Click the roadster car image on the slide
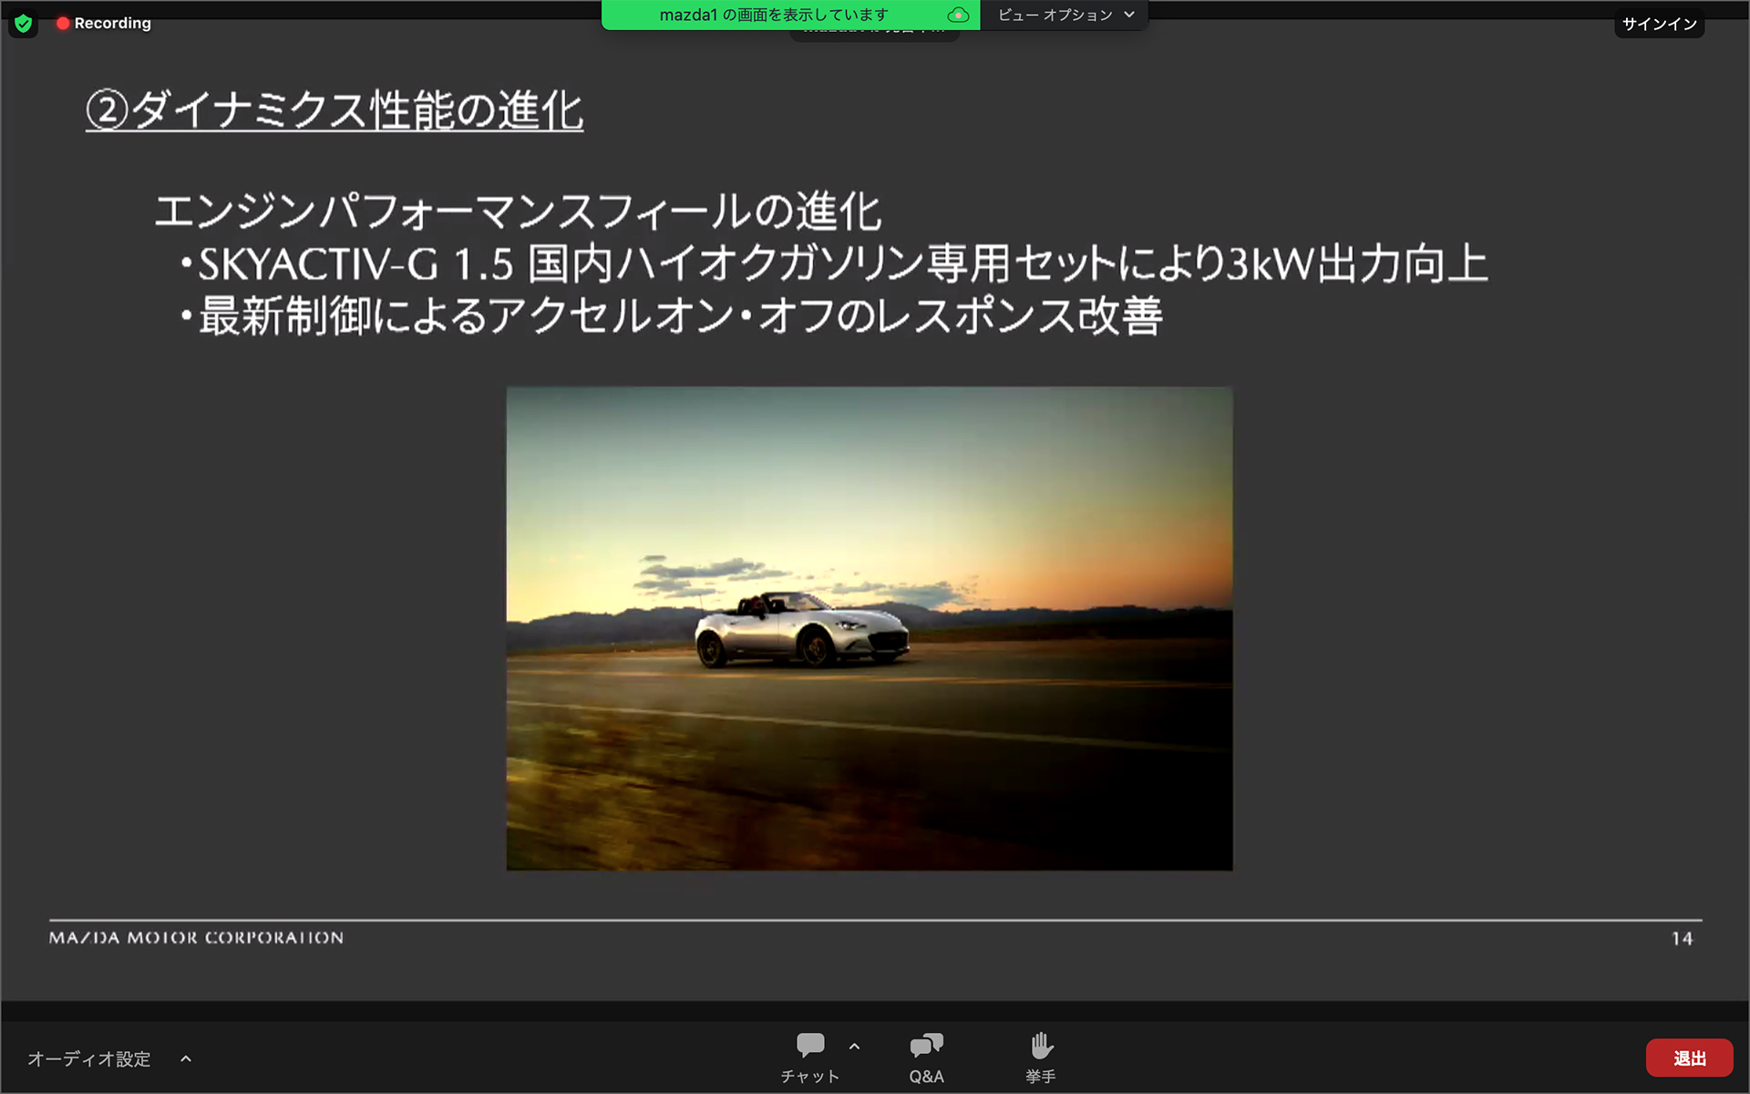Viewport: 1750px width, 1094px height. point(869,627)
